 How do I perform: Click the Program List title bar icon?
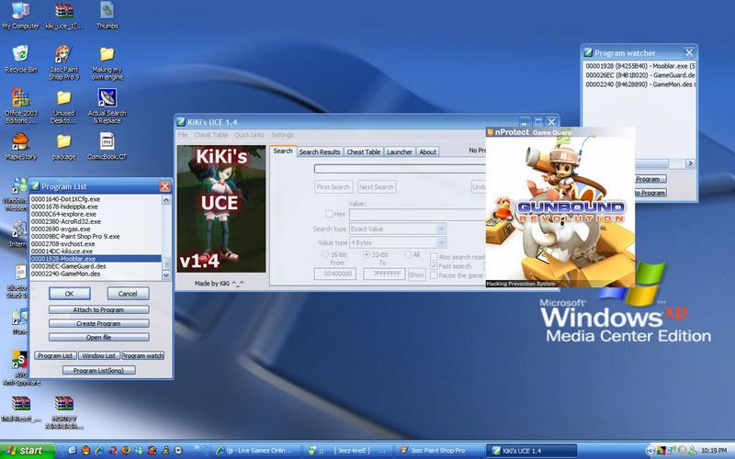35,186
